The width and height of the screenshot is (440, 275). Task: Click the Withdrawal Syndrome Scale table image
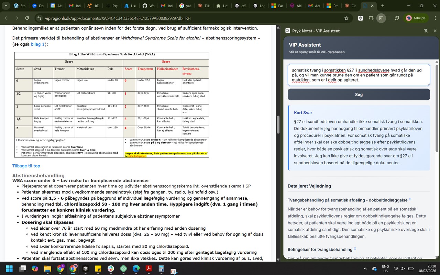[x=111, y=104]
